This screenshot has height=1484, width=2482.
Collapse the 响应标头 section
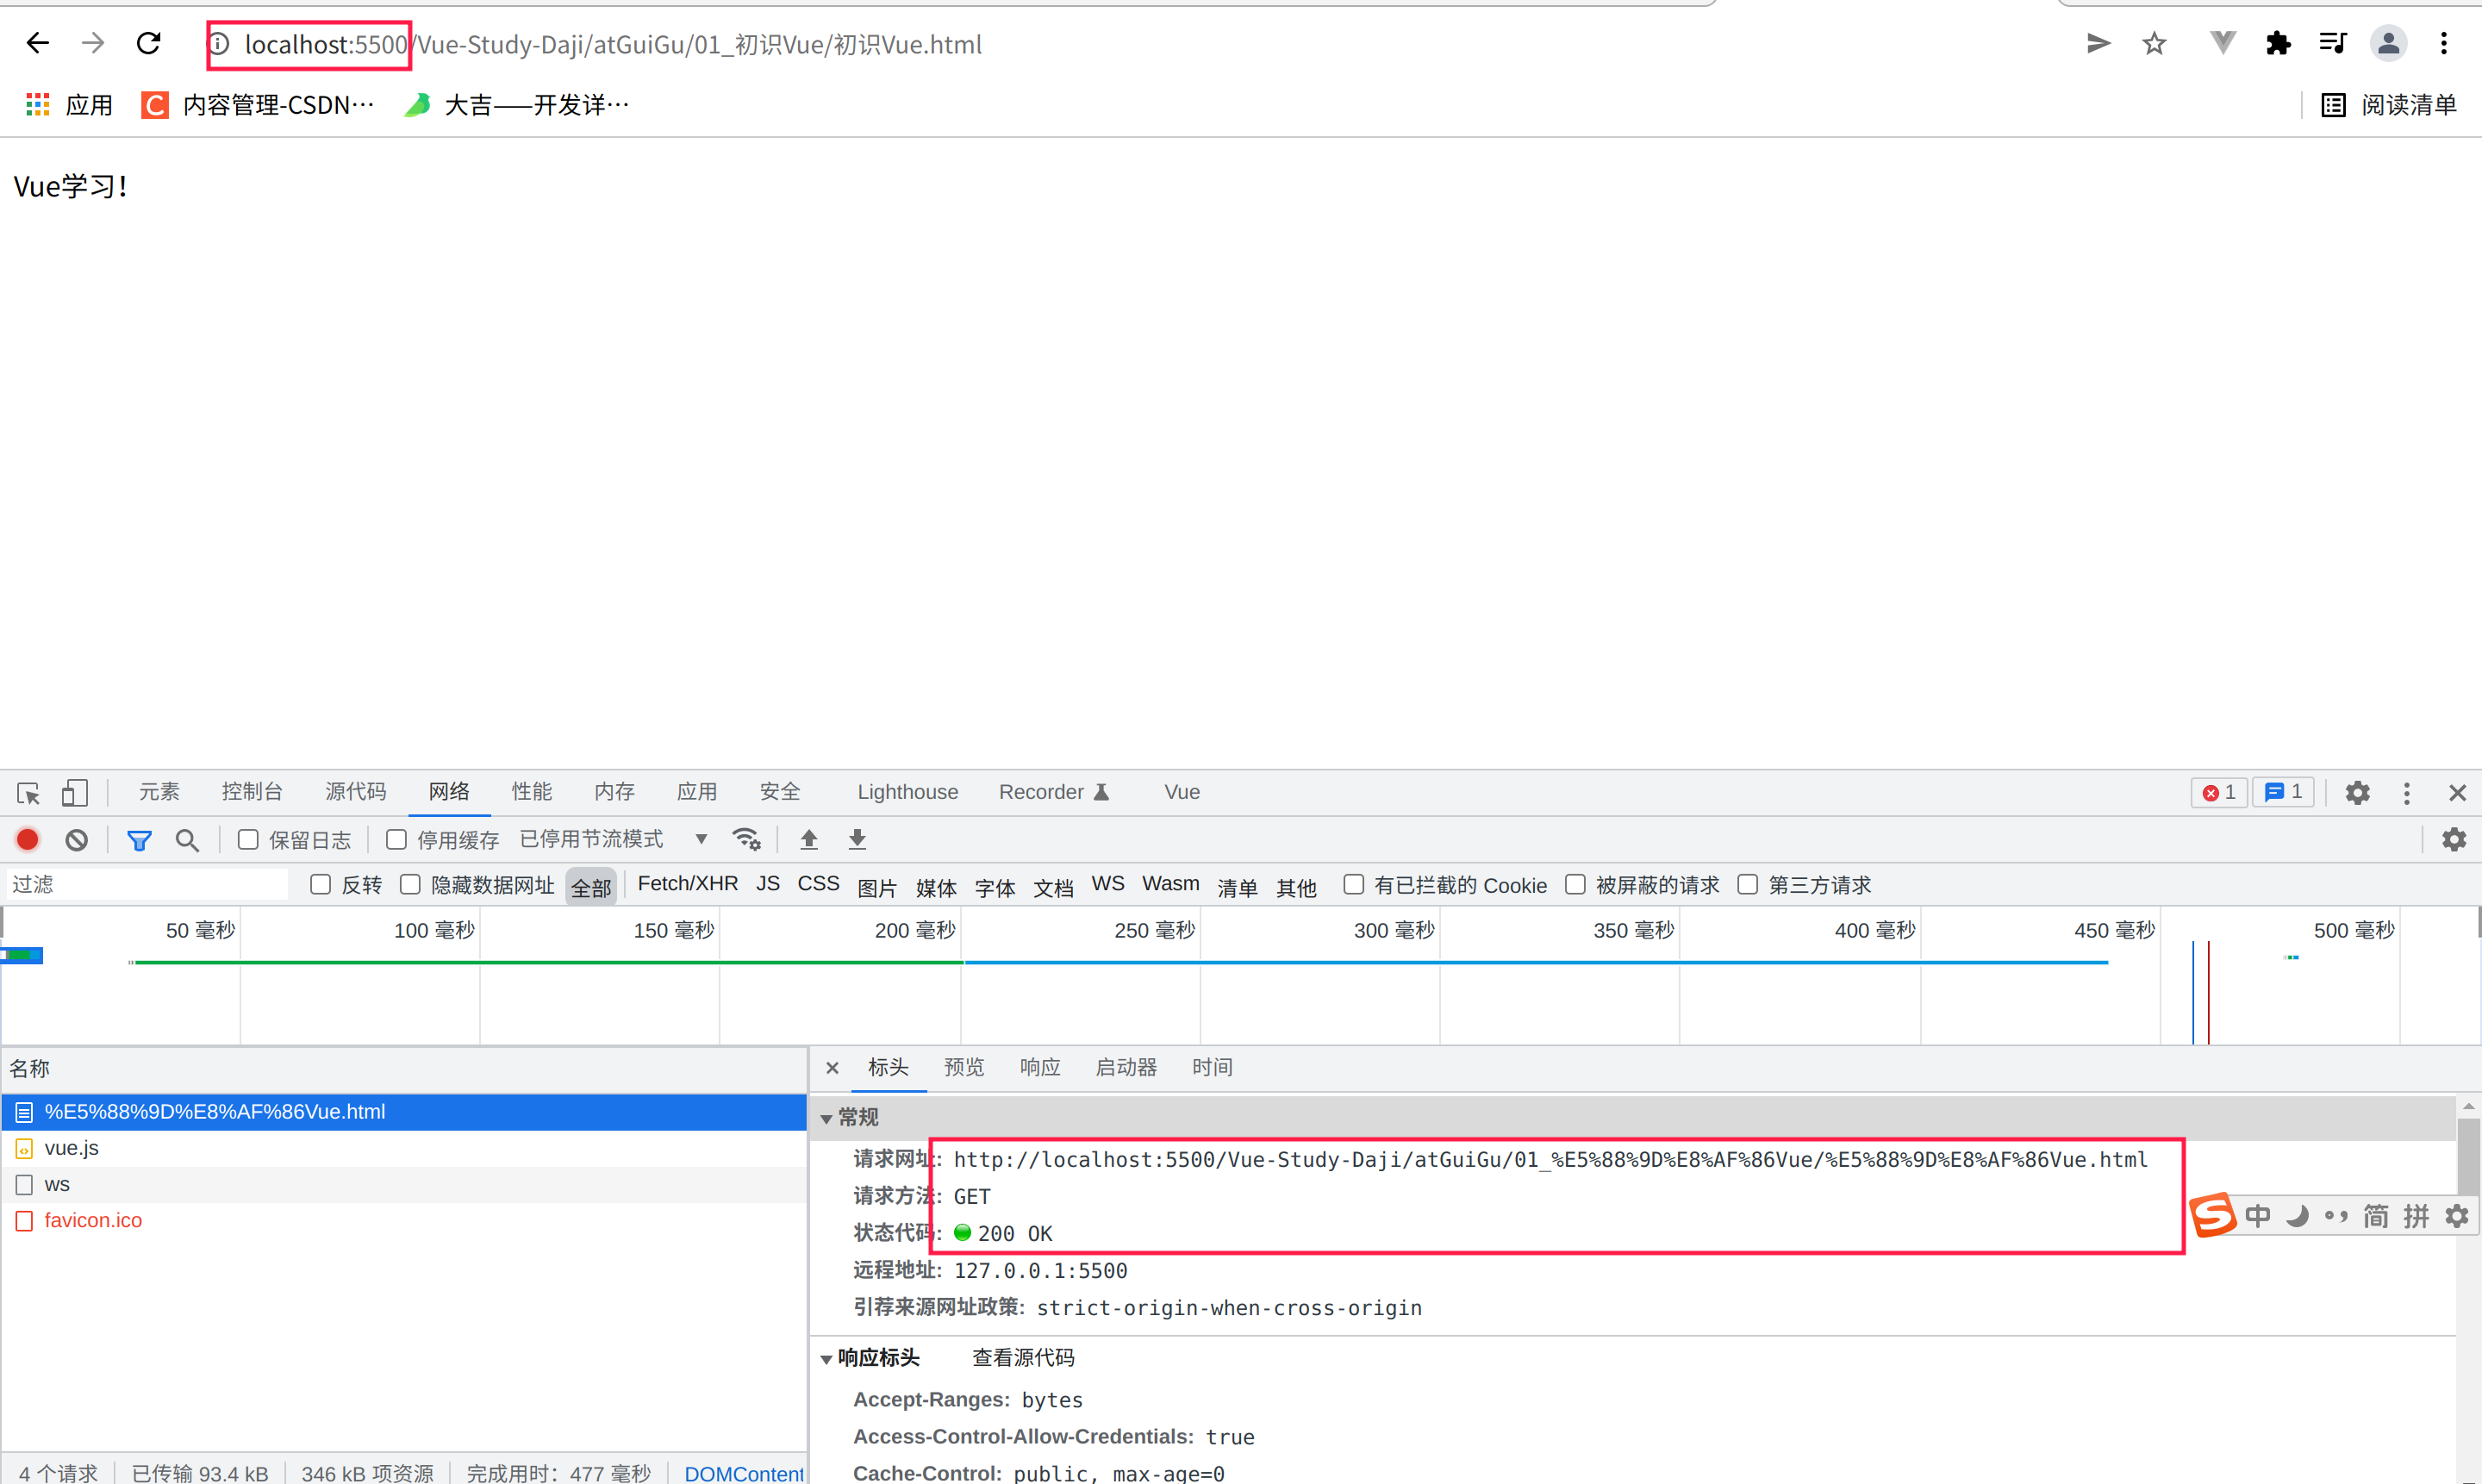826,1359
